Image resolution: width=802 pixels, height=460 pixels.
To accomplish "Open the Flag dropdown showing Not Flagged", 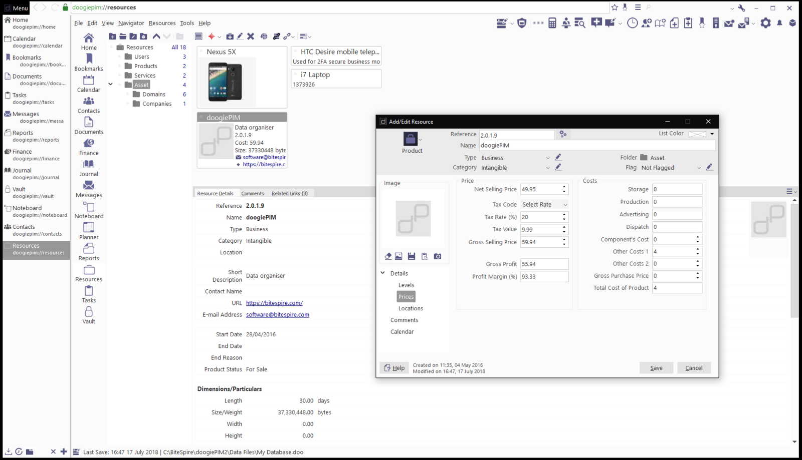I will tap(671, 168).
